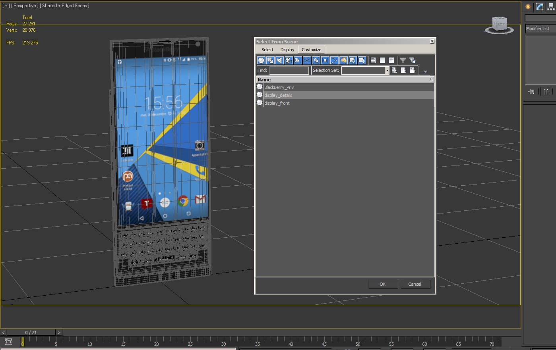Click the Select Children list-cursor icon
The height and width of the screenshot is (350, 556).
coord(394,70)
